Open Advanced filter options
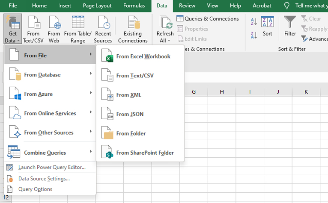The height and width of the screenshot is (203, 328). point(314,38)
